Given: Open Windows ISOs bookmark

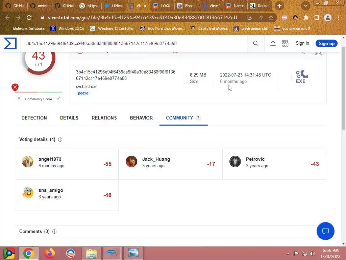Looking at the screenshot, I should 67,28.
